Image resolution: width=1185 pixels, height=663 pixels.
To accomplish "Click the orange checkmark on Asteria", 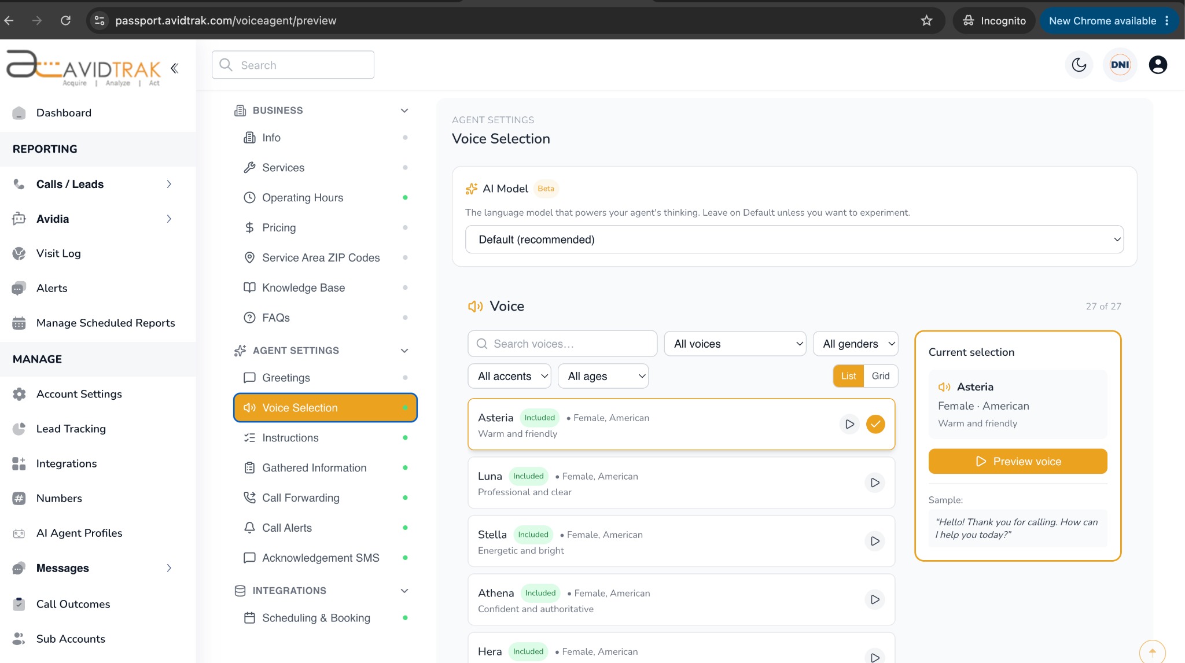I will [x=875, y=424].
